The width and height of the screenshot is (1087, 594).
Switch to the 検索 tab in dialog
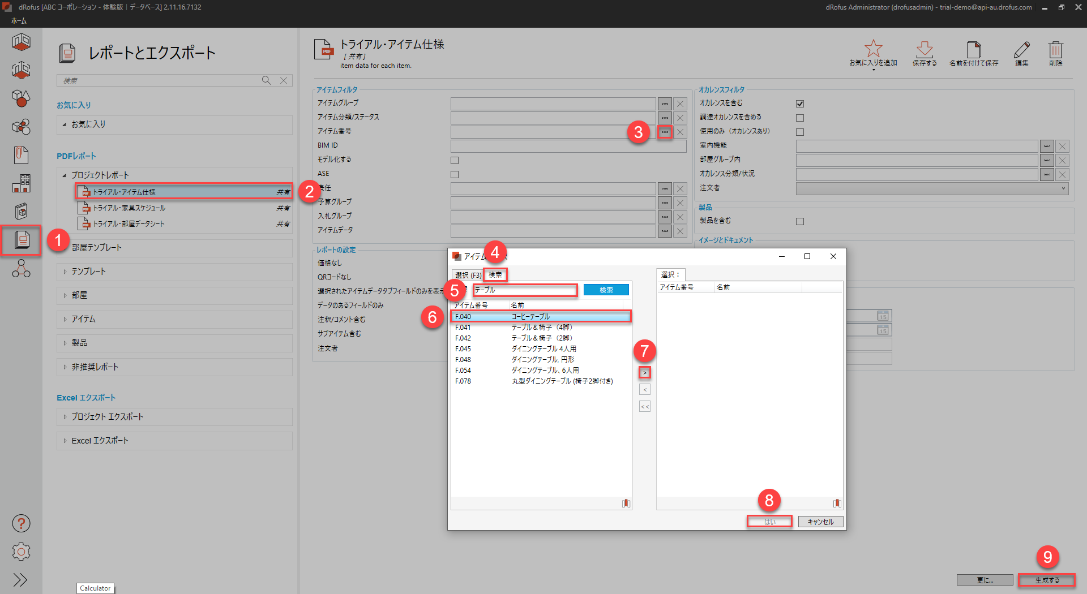click(495, 275)
